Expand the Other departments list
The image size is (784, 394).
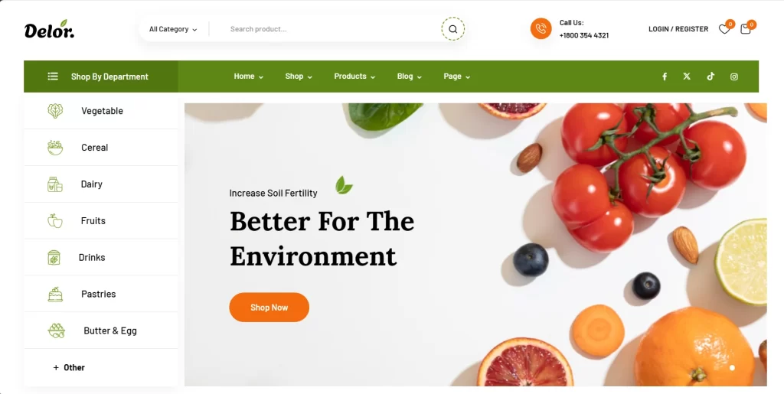[69, 367]
